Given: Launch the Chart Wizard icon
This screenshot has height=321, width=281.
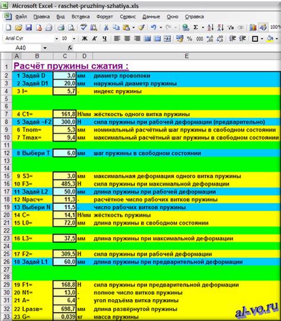Looking at the screenshot, I should (x=253, y=27).
